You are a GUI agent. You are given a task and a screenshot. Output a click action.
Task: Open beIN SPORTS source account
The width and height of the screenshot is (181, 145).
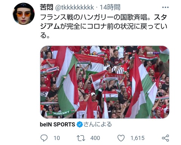pyautogui.click(x=57, y=125)
